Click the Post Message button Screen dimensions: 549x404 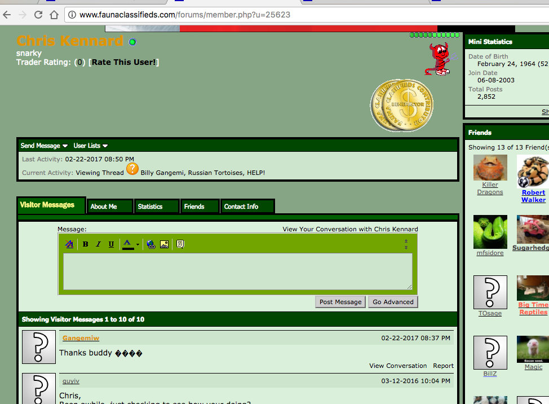click(x=340, y=302)
